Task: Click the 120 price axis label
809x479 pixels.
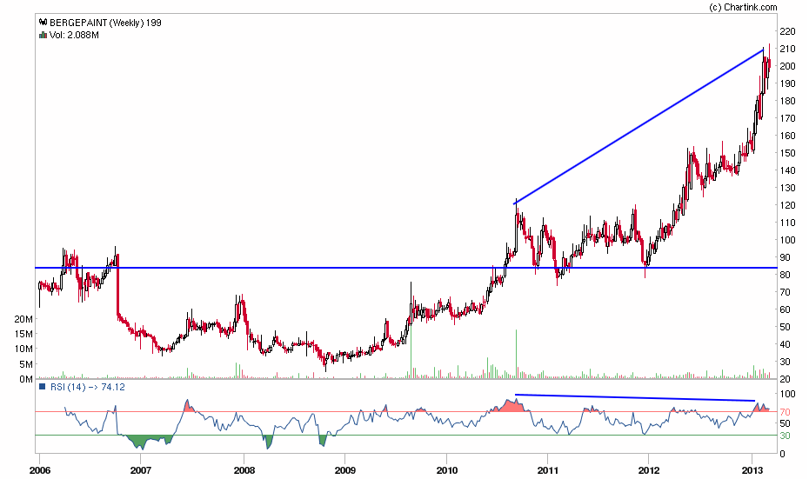Action: (x=788, y=205)
